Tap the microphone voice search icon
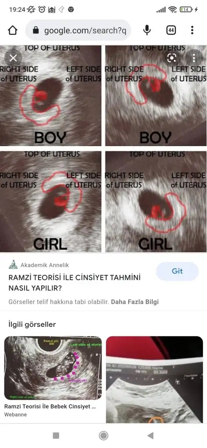This screenshot has width=207, height=448. point(147,30)
